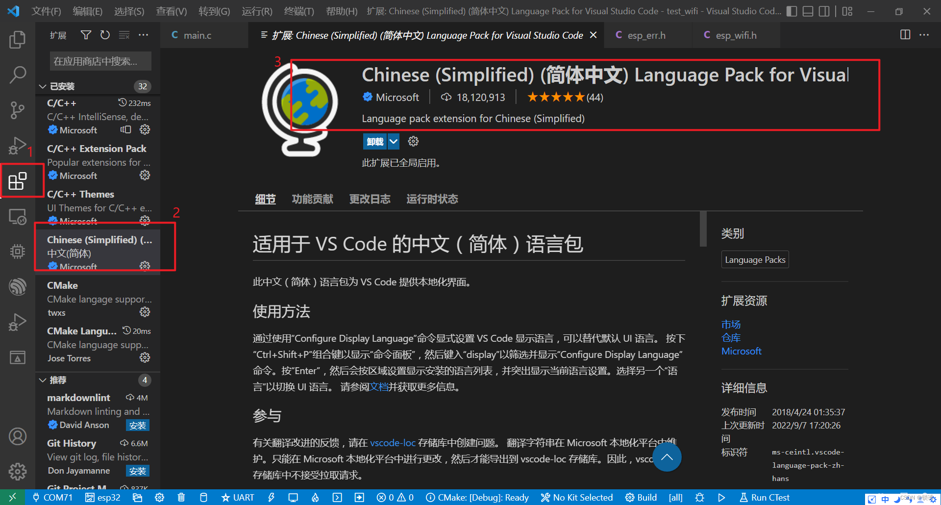The width and height of the screenshot is (941, 505).
Task: Open the Remote Explorer view
Action: click(18, 216)
